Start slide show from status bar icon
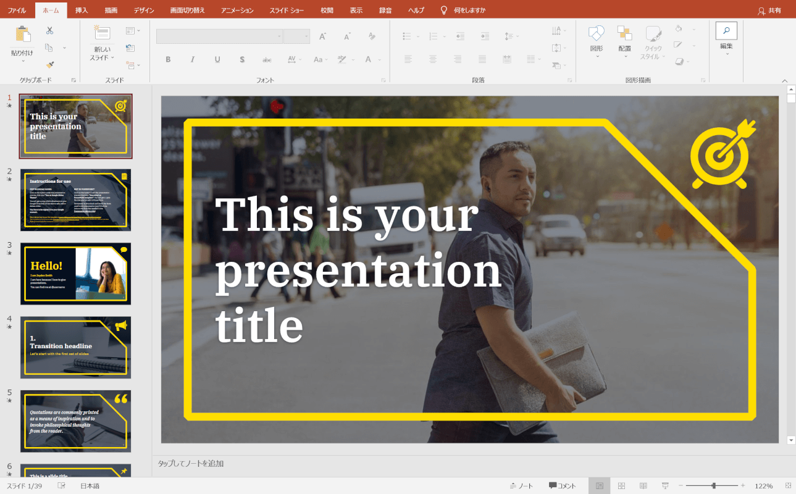Screen dimensions: 796x494 click(665, 486)
